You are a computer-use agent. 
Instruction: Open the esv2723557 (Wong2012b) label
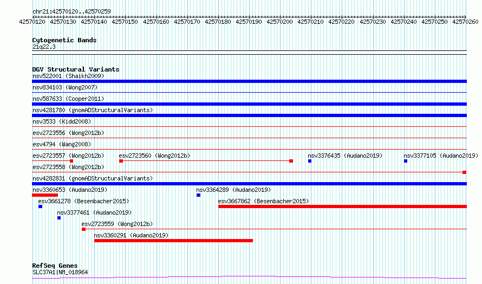pos(68,156)
